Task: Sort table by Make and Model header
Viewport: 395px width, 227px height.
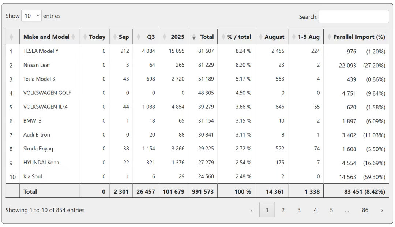Action: pyautogui.click(x=49, y=37)
